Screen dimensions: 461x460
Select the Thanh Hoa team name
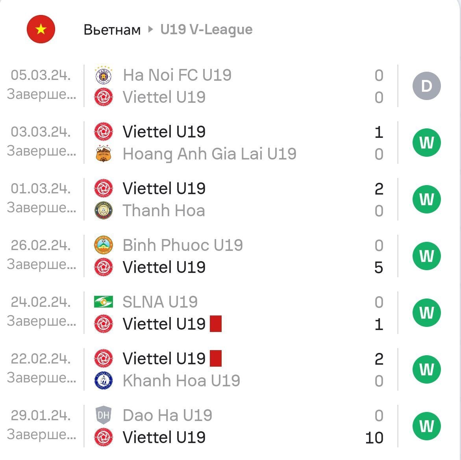click(164, 211)
